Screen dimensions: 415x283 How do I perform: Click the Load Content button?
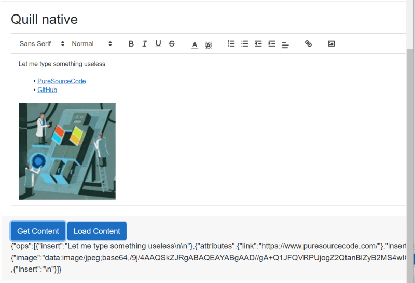click(x=97, y=231)
